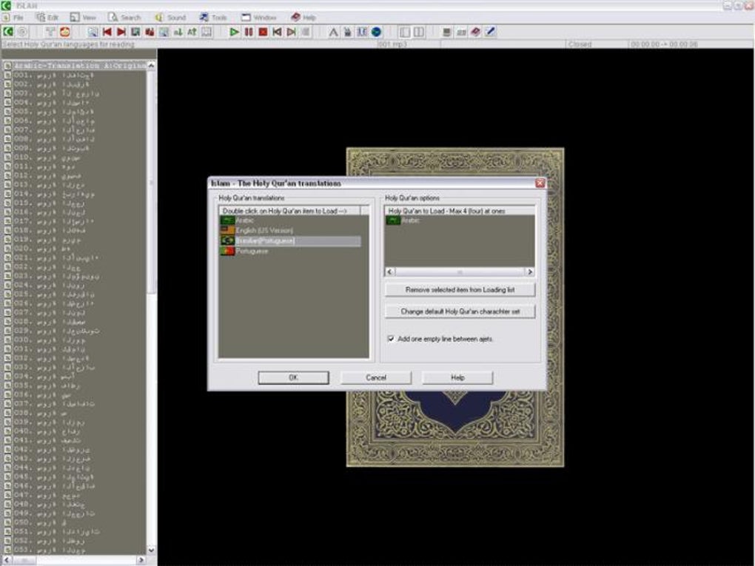Click the load list's left scroll arrow
Viewport: 755px width, 566px height.
pyautogui.click(x=390, y=272)
